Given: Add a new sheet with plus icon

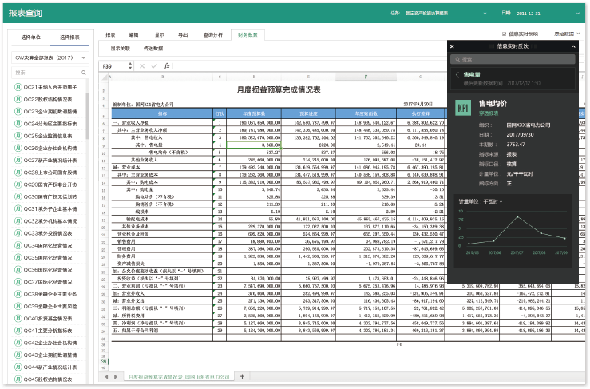Looking at the screenshot, I should coord(243,376).
